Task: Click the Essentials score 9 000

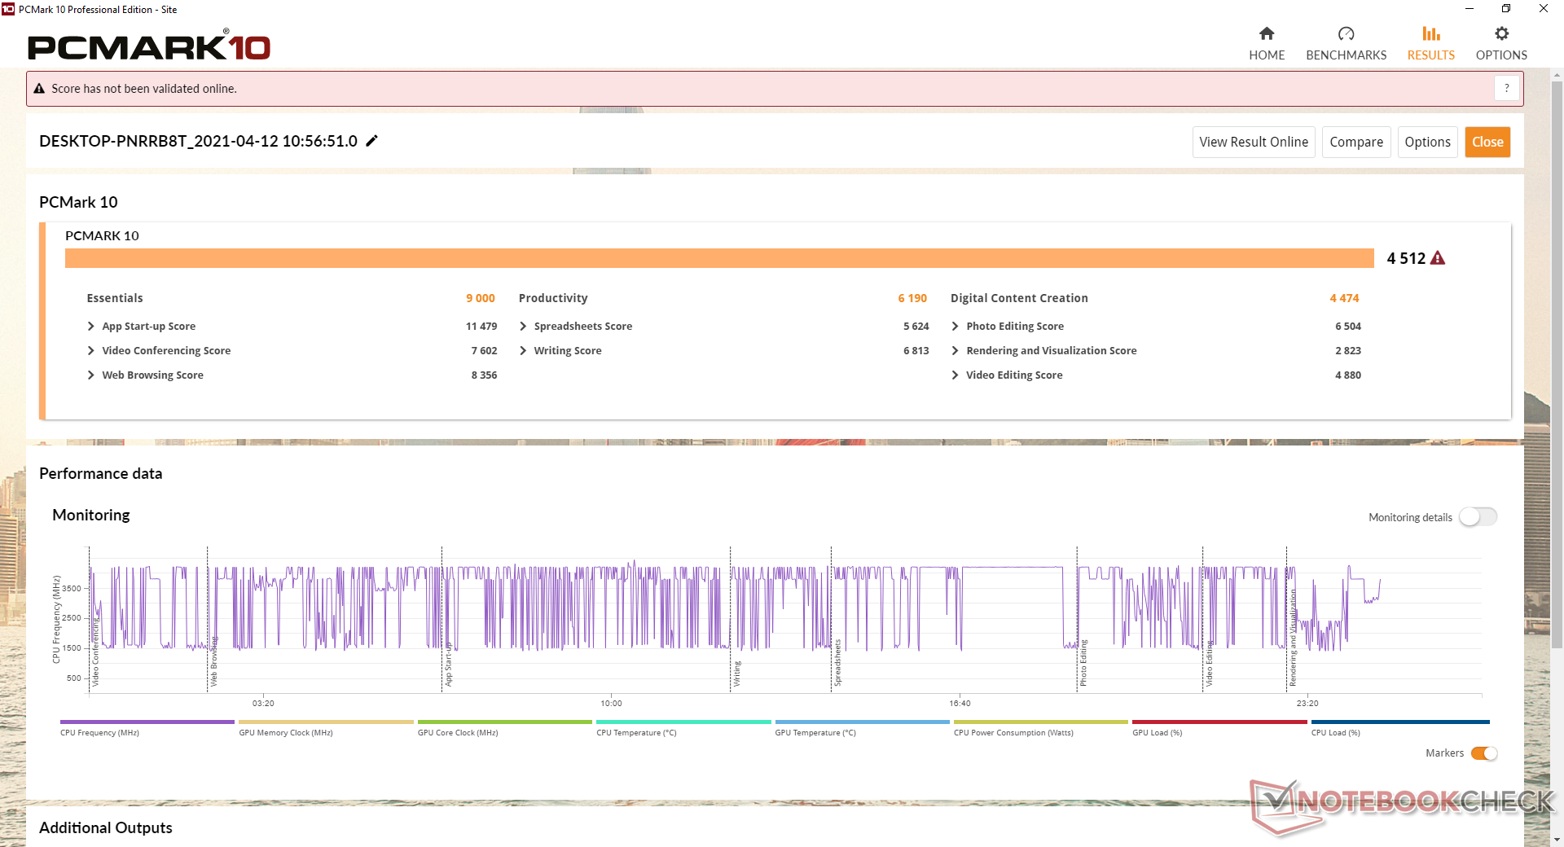Action: click(481, 299)
